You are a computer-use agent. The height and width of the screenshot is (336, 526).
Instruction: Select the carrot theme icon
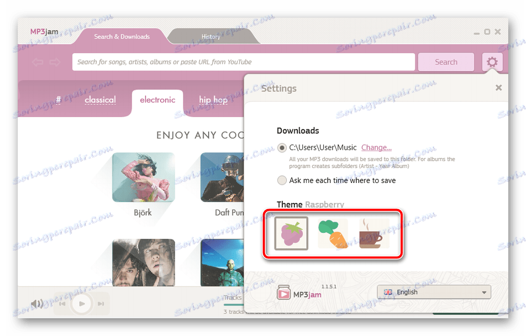pyautogui.click(x=332, y=233)
